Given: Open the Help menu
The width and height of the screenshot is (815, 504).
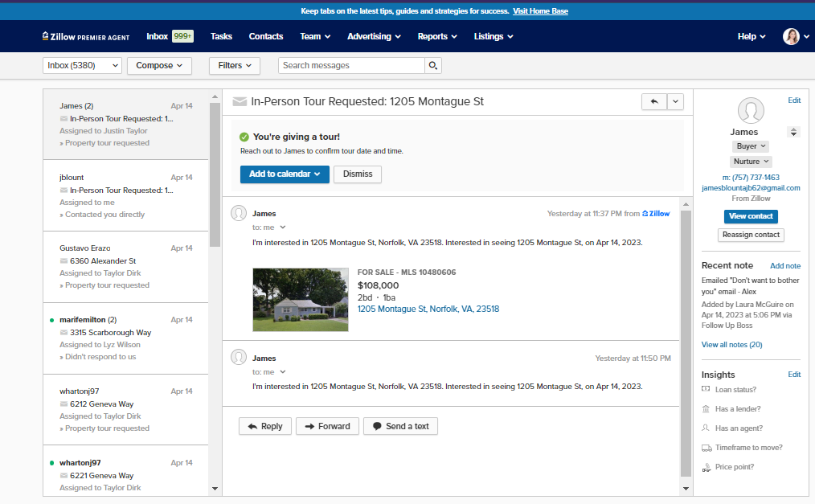Looking at the screenshot, I should pos(751,36).
